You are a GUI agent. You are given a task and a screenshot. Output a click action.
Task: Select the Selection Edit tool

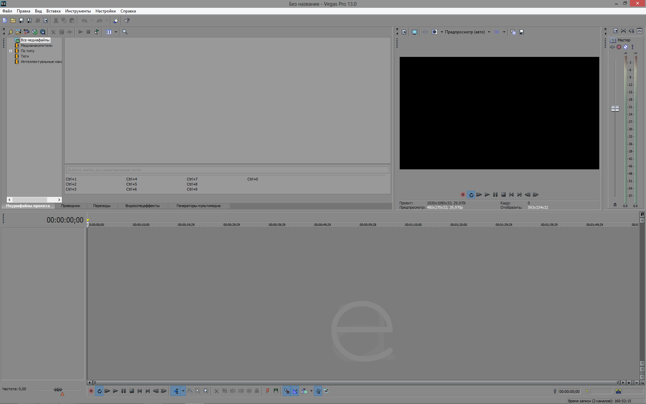[x=198, y=391]
